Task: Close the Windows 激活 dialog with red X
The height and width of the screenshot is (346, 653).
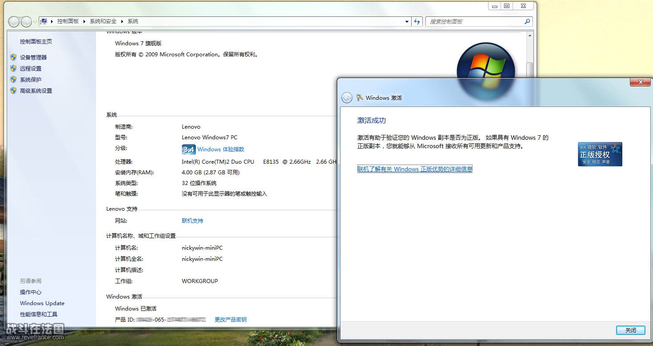Action: click(641, 83)
